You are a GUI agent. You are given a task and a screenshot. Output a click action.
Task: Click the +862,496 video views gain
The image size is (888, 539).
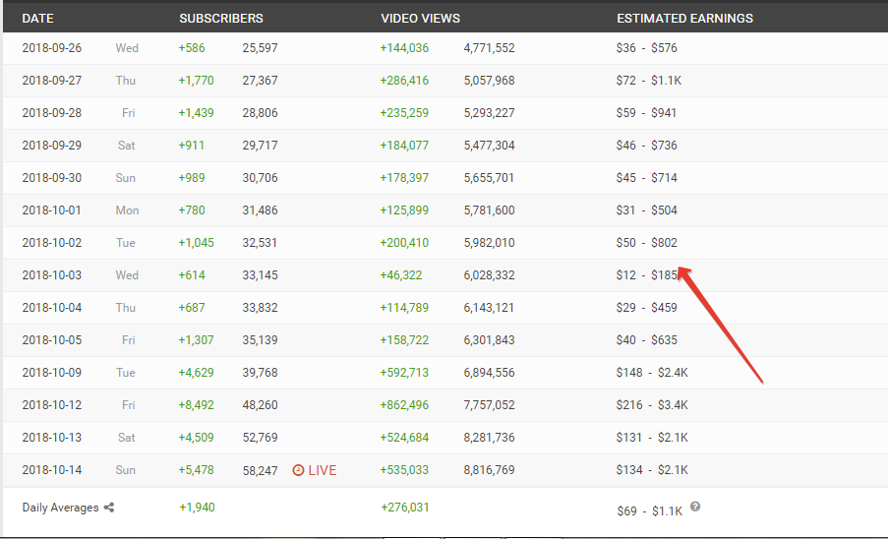tap(404, 405)
